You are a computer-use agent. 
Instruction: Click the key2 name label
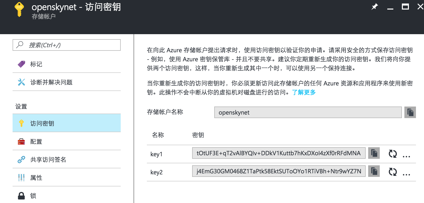[156, 172]
